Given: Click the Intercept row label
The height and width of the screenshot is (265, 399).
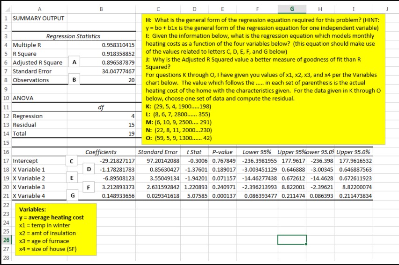Looking at the screenshot, I should pyautogui.click(x=25, y=161).
